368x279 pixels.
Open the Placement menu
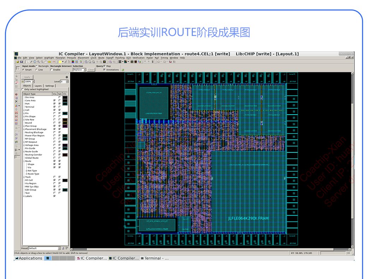[83, 58]
